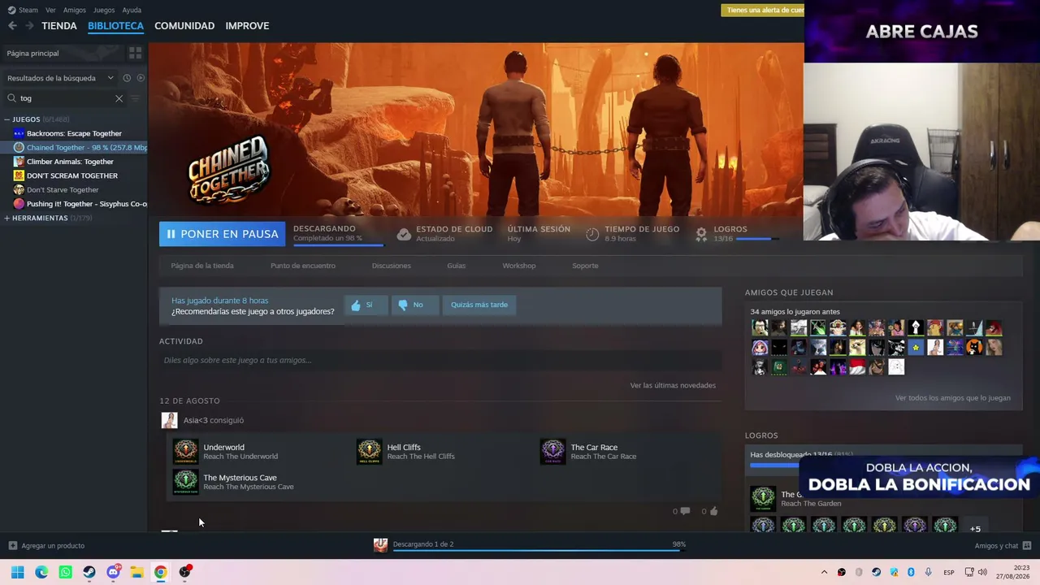The width and height of the screenshot is (1040, 585).
Task: Click the activity post comment icon
Action: 685,511
